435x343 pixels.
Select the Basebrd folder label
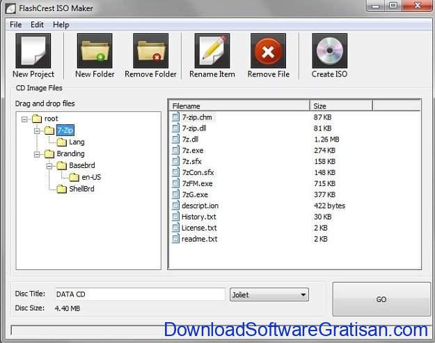[x=82, y=165]
